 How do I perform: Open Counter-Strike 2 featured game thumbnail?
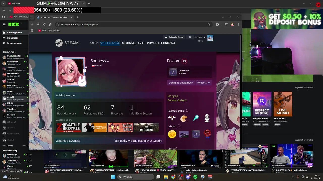[x=94, y=127]
